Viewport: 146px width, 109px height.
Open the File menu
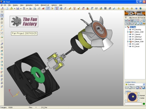pos(9,5)
